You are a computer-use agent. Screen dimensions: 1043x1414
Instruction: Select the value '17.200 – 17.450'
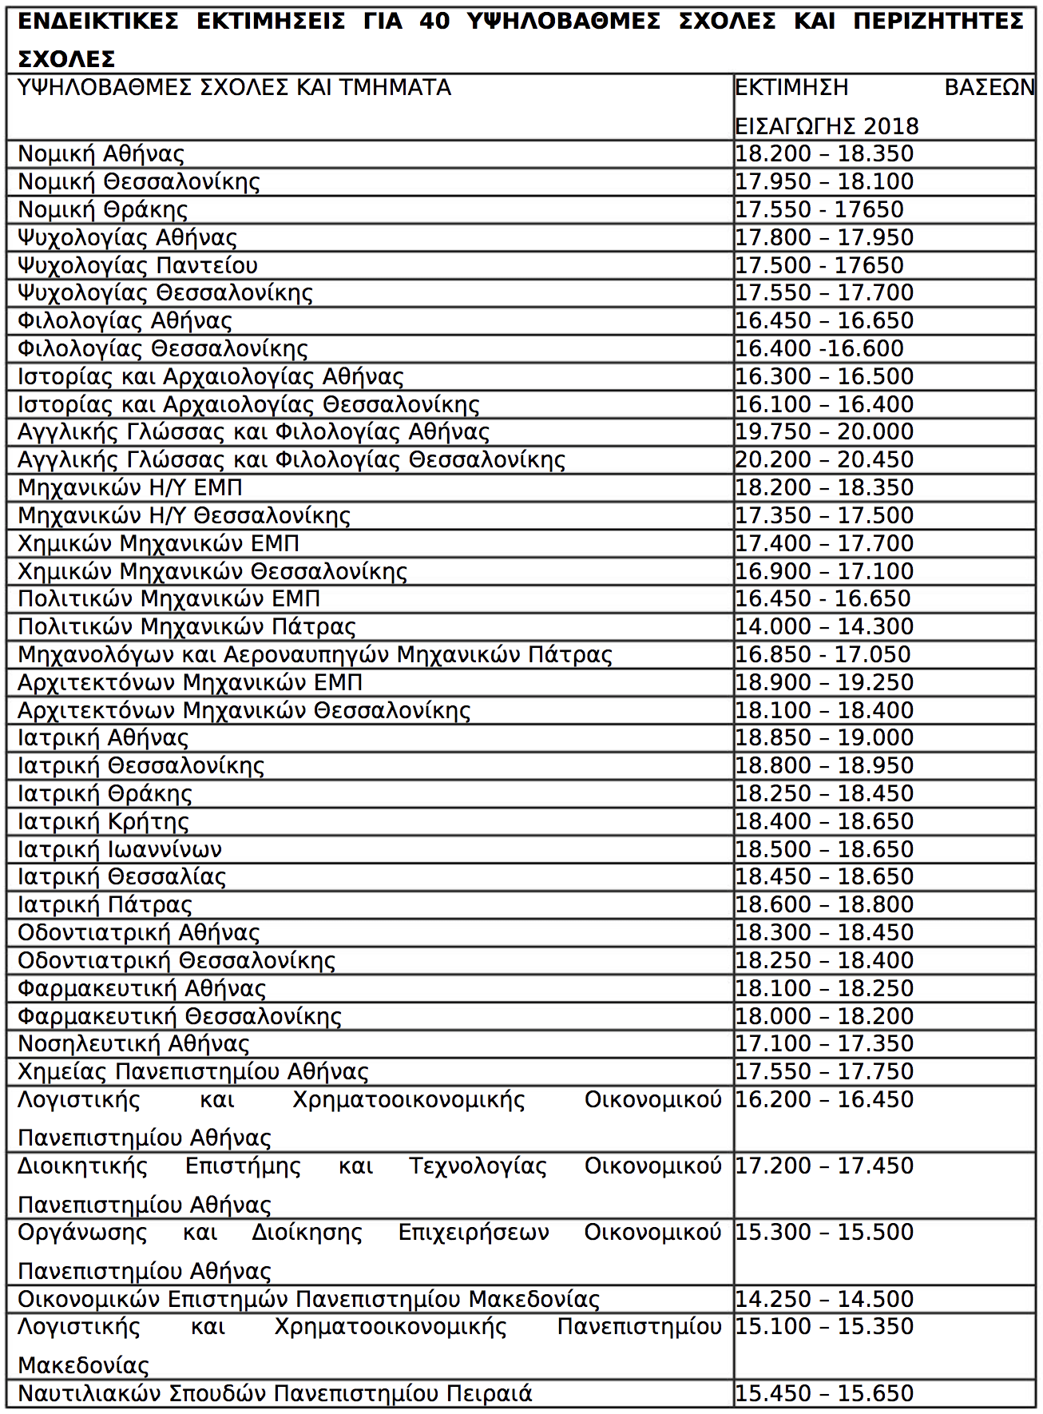(824, 1166)
